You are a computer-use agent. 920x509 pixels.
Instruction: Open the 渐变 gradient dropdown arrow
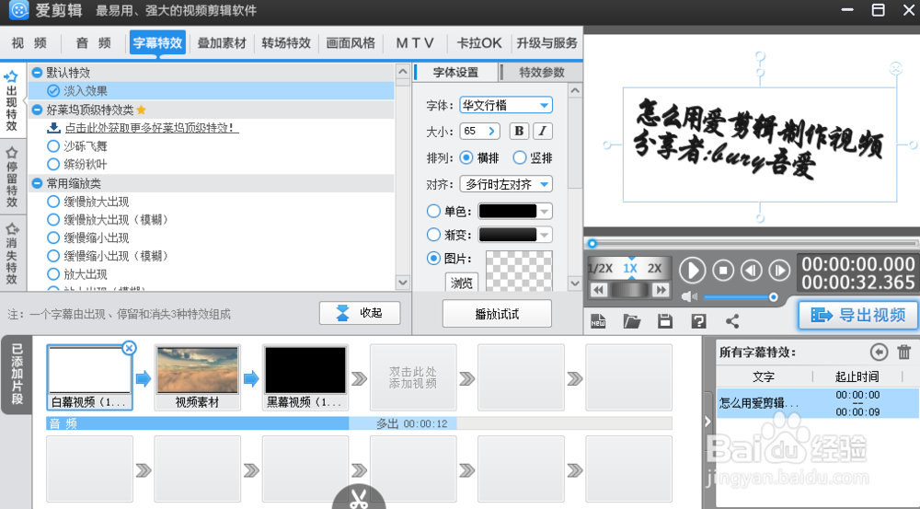pyautogui.click(x=545, y=235)
